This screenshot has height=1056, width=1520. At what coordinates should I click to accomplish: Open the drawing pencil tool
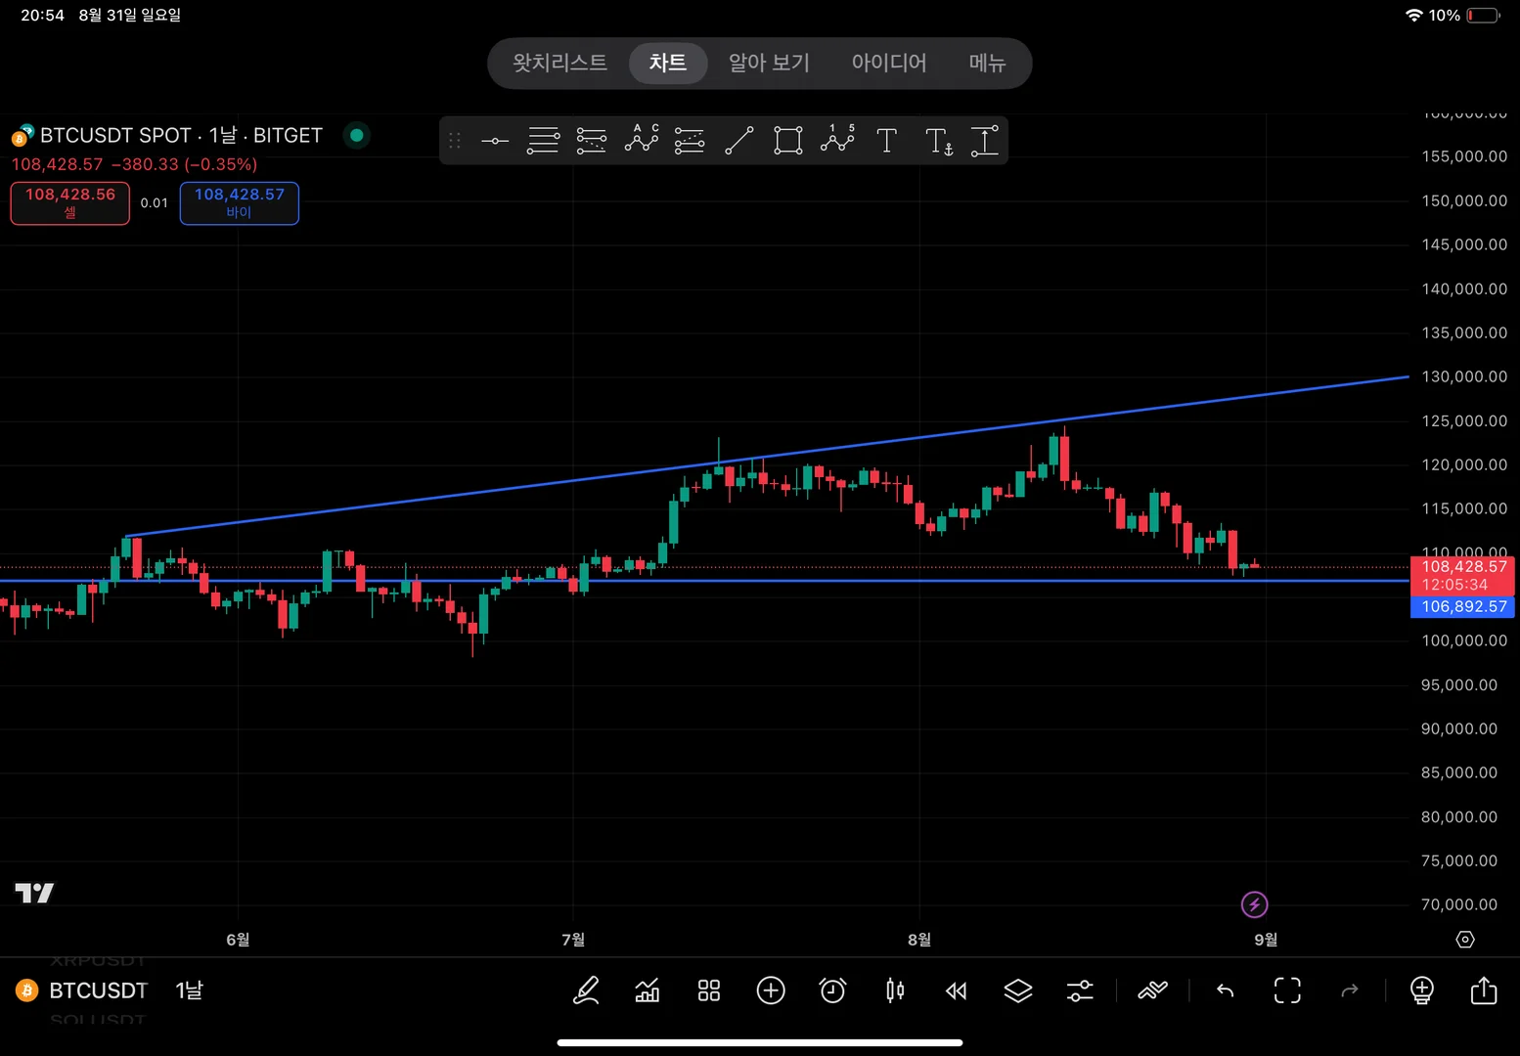[586, 990]
